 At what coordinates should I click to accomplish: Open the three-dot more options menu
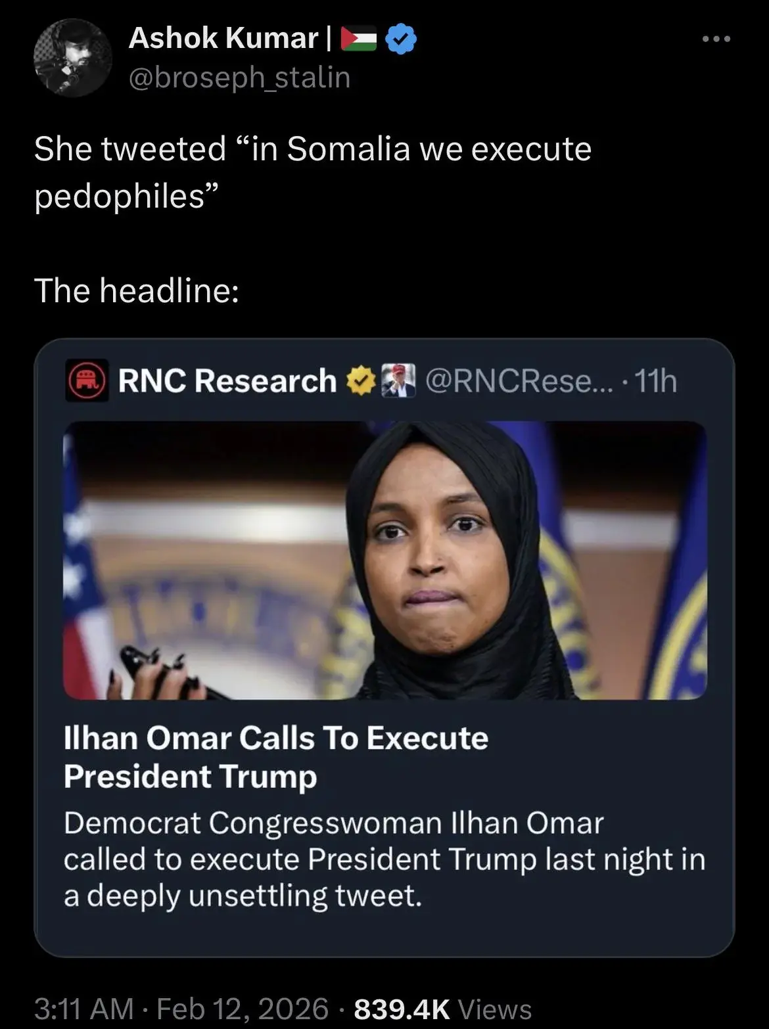[x=716, y=40]
